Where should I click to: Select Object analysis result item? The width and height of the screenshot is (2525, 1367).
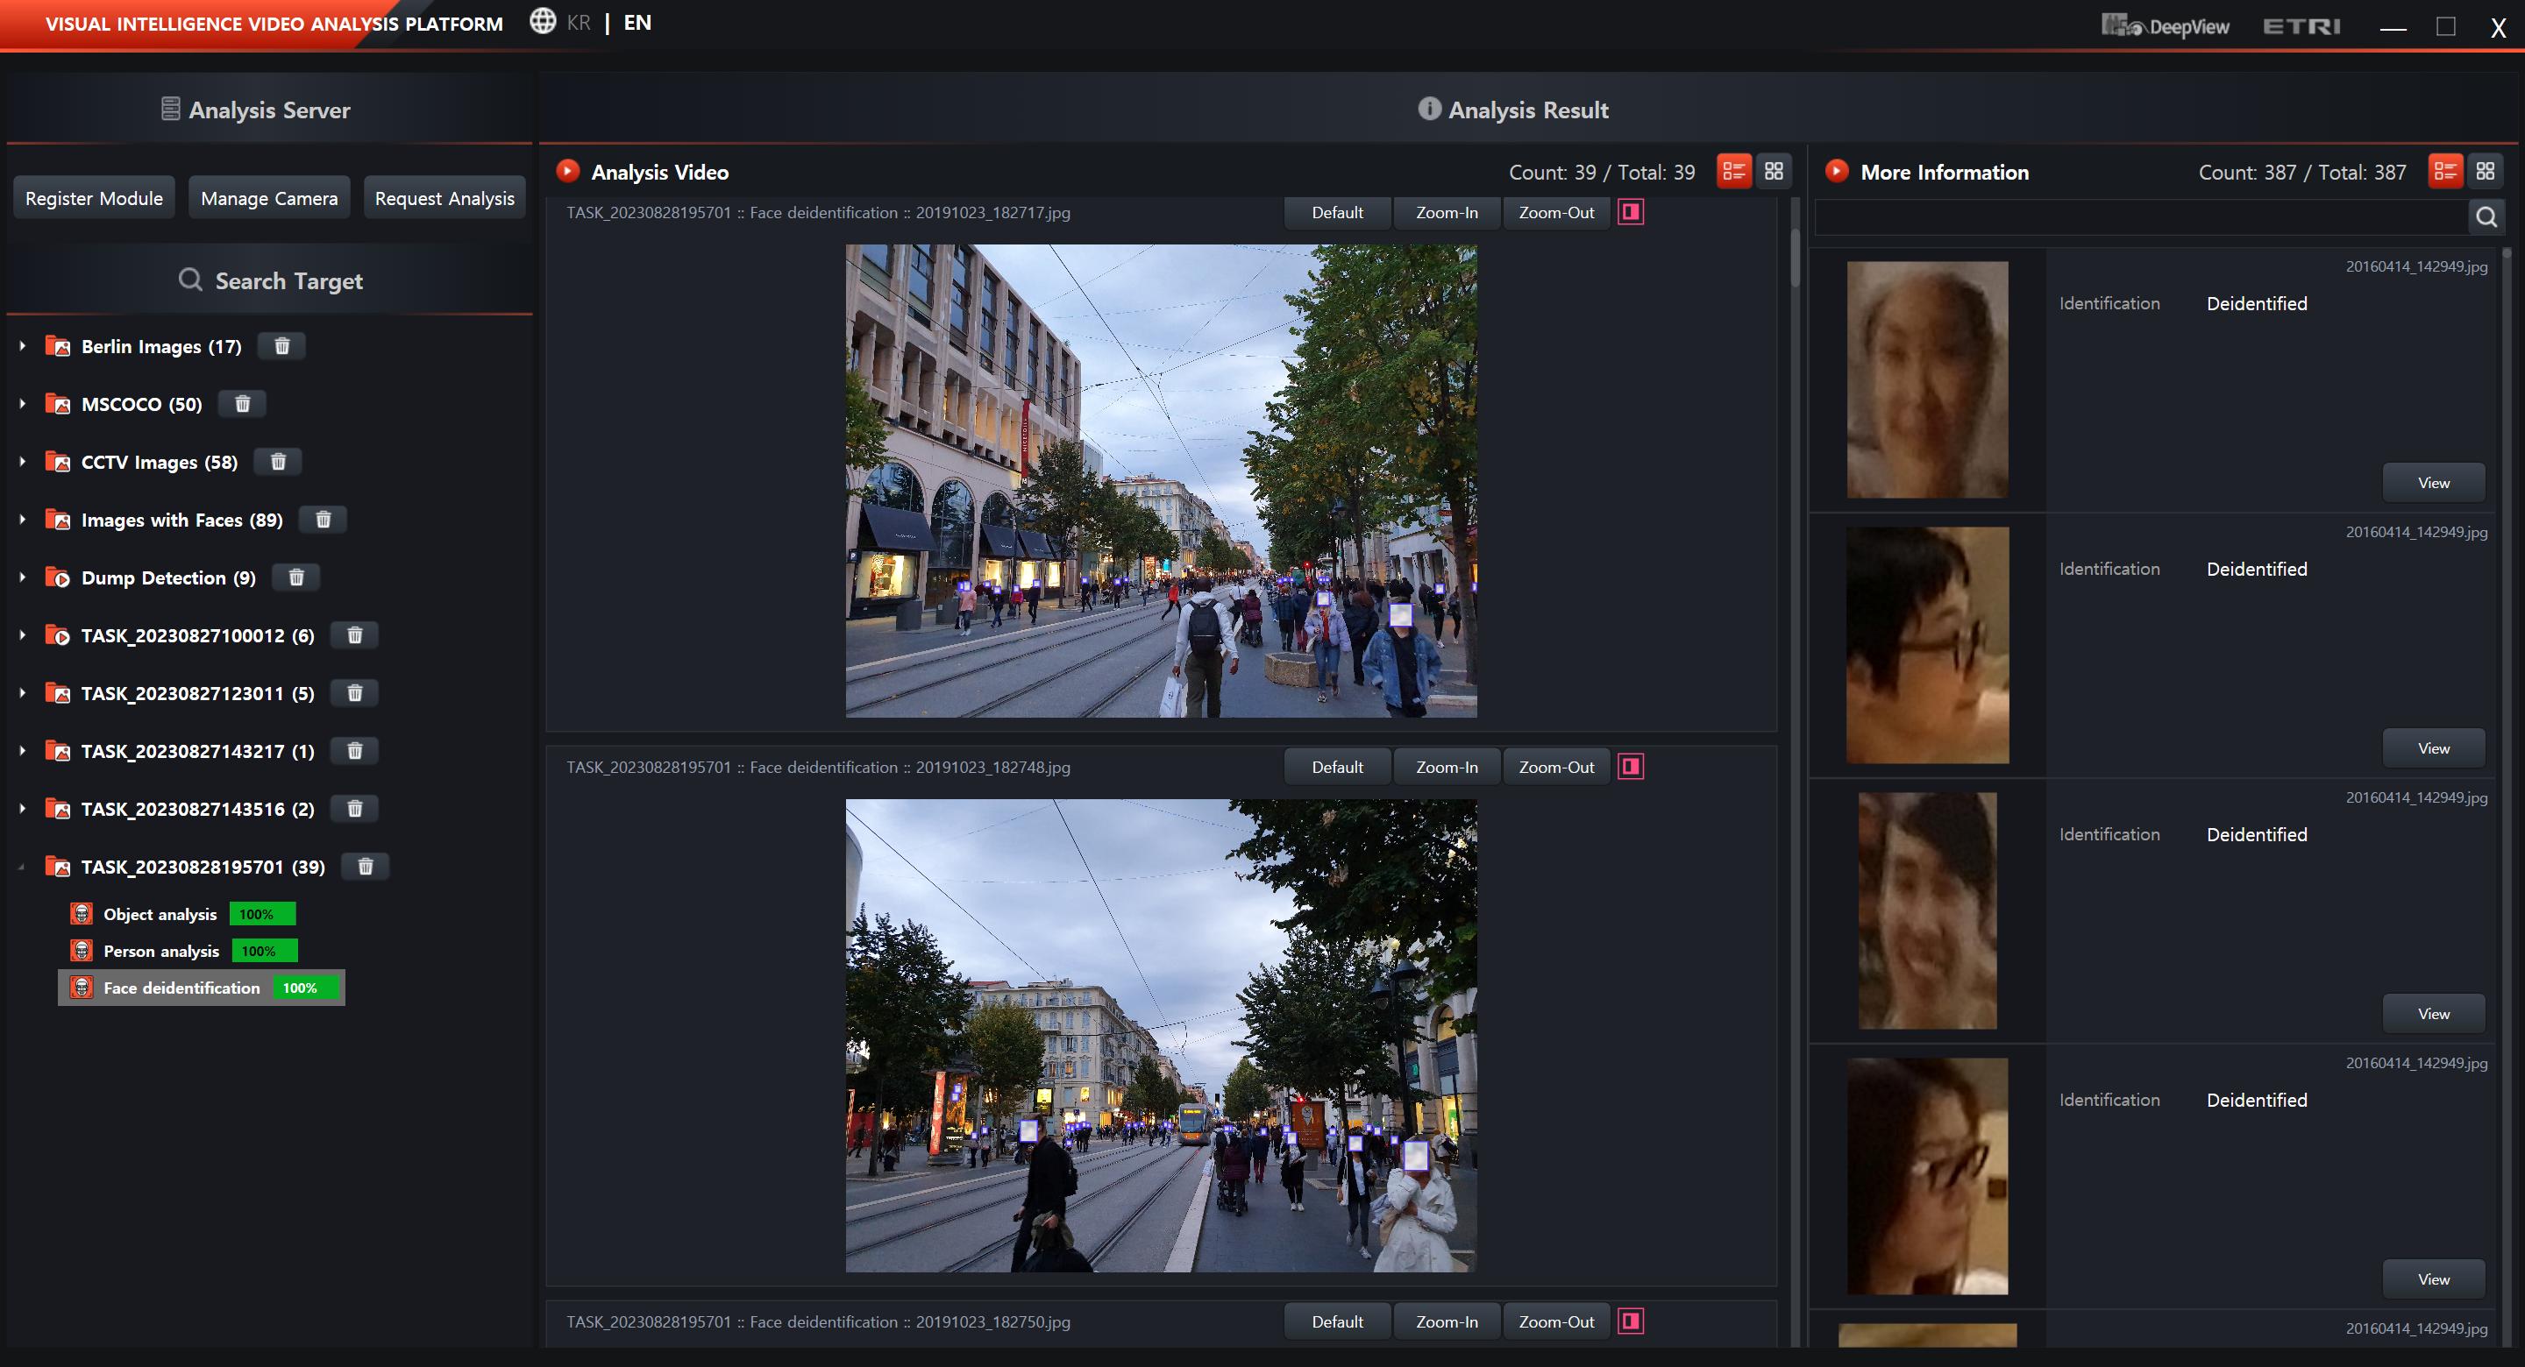[x=160, y=914]
